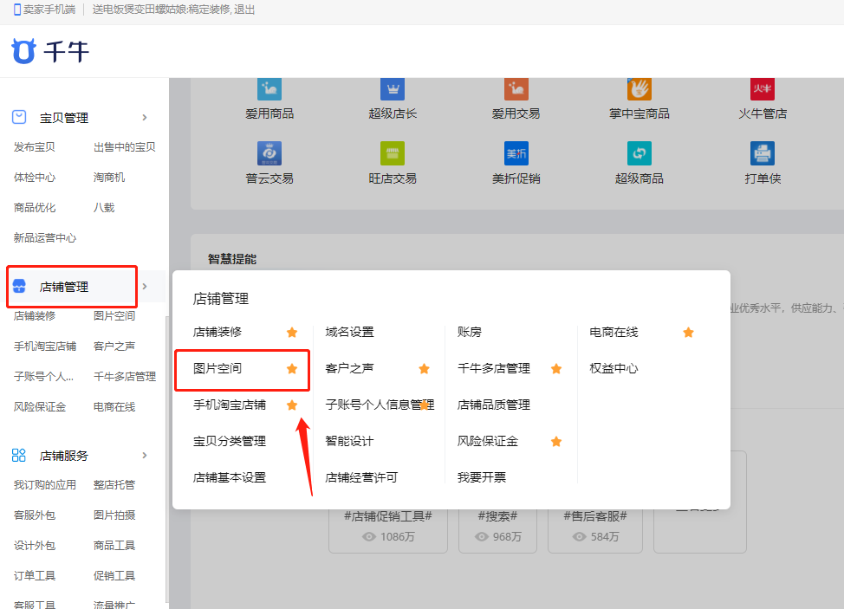Open the 超级店长 app icon
The width and height of the screenshot is (844, 609).
[x=393, y=88]
